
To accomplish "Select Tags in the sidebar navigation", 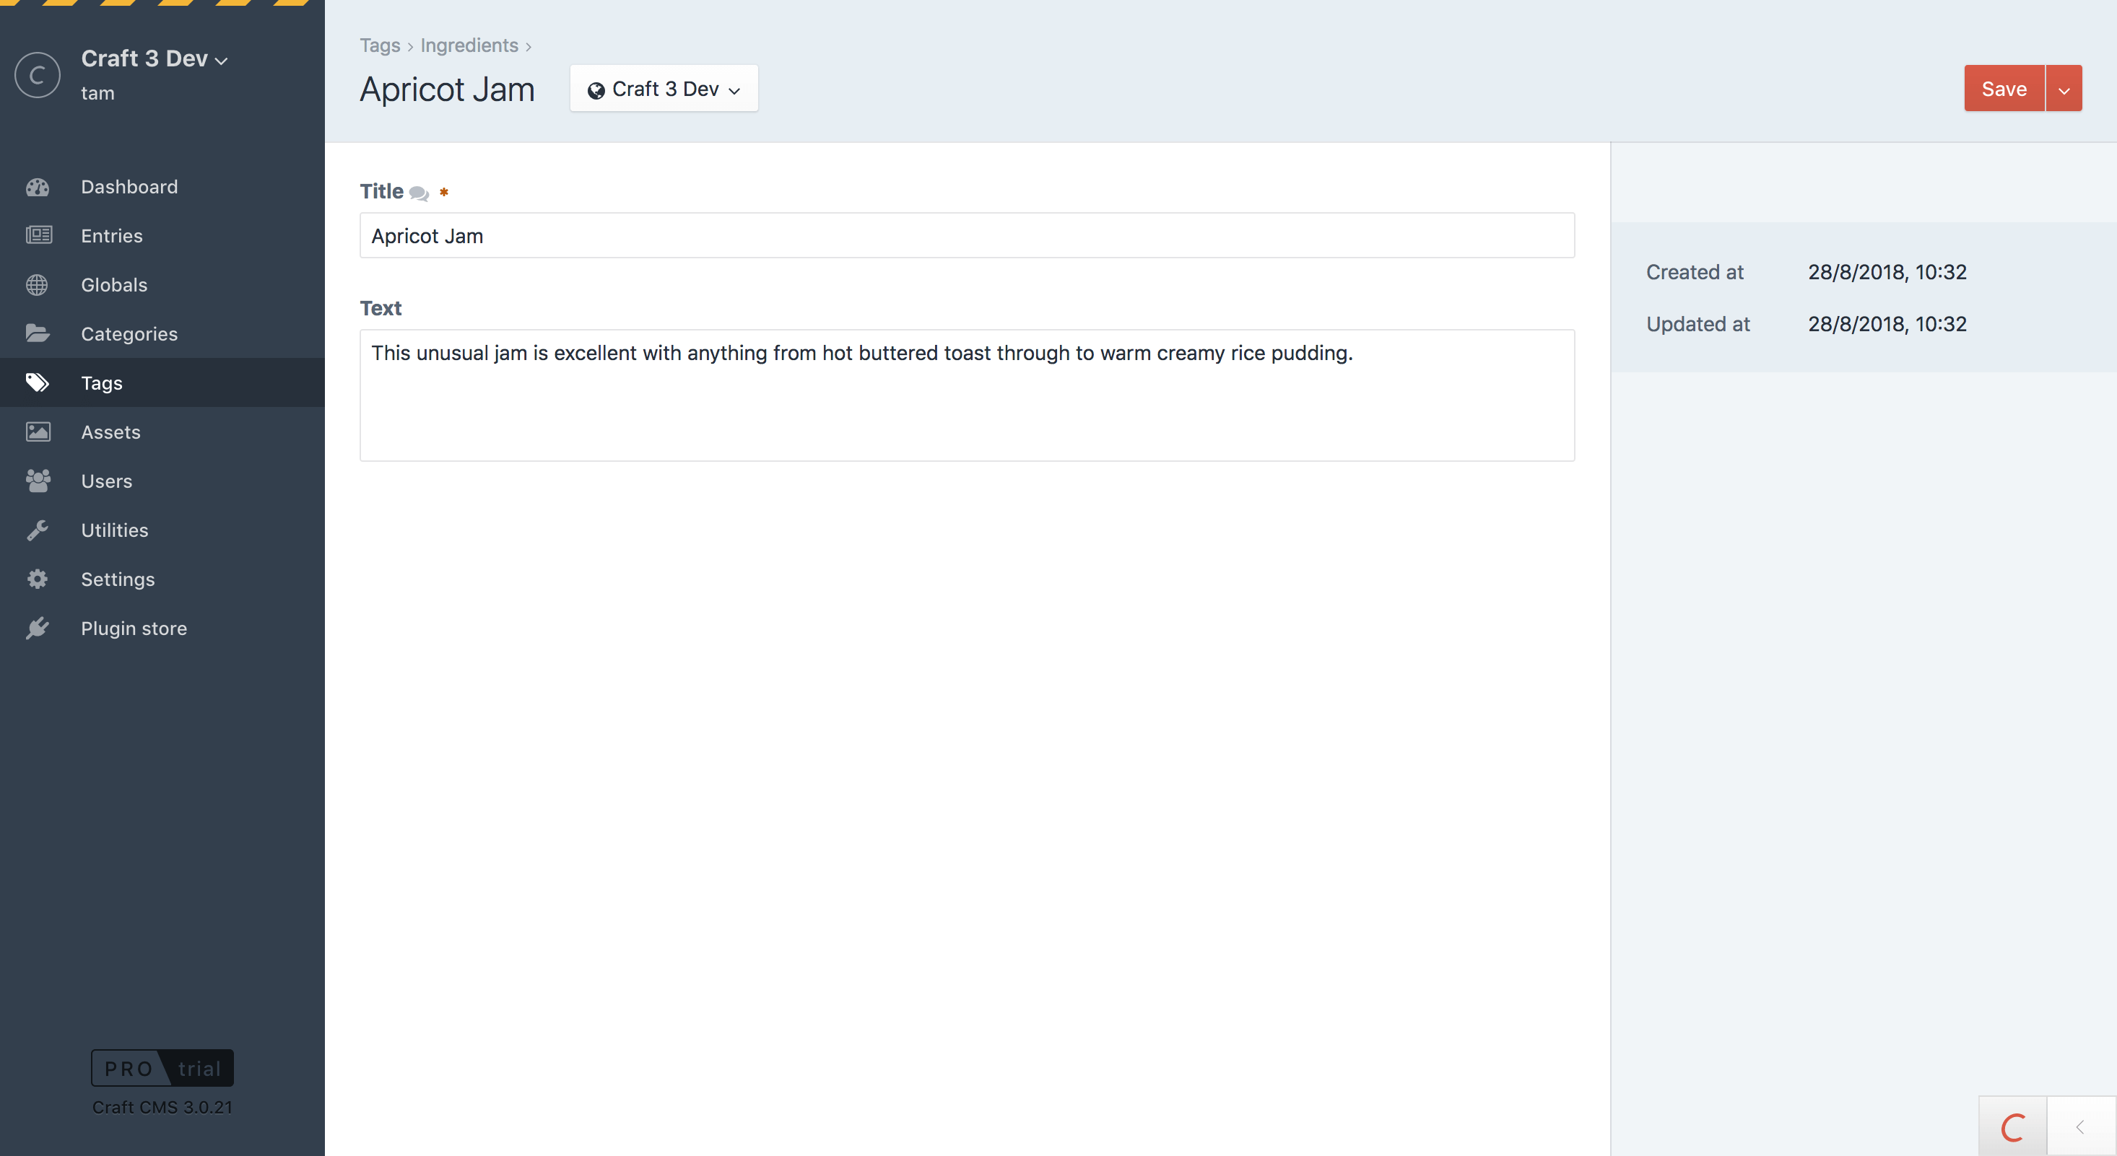I will click(x=102, y=383).
